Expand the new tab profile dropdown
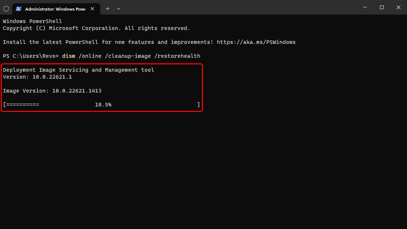This screenshot has width=407, height=229. click(x=118, y=9)
